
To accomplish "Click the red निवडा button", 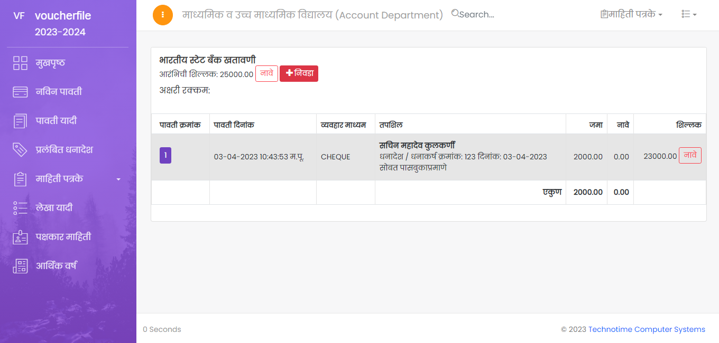I will [299, 74].
